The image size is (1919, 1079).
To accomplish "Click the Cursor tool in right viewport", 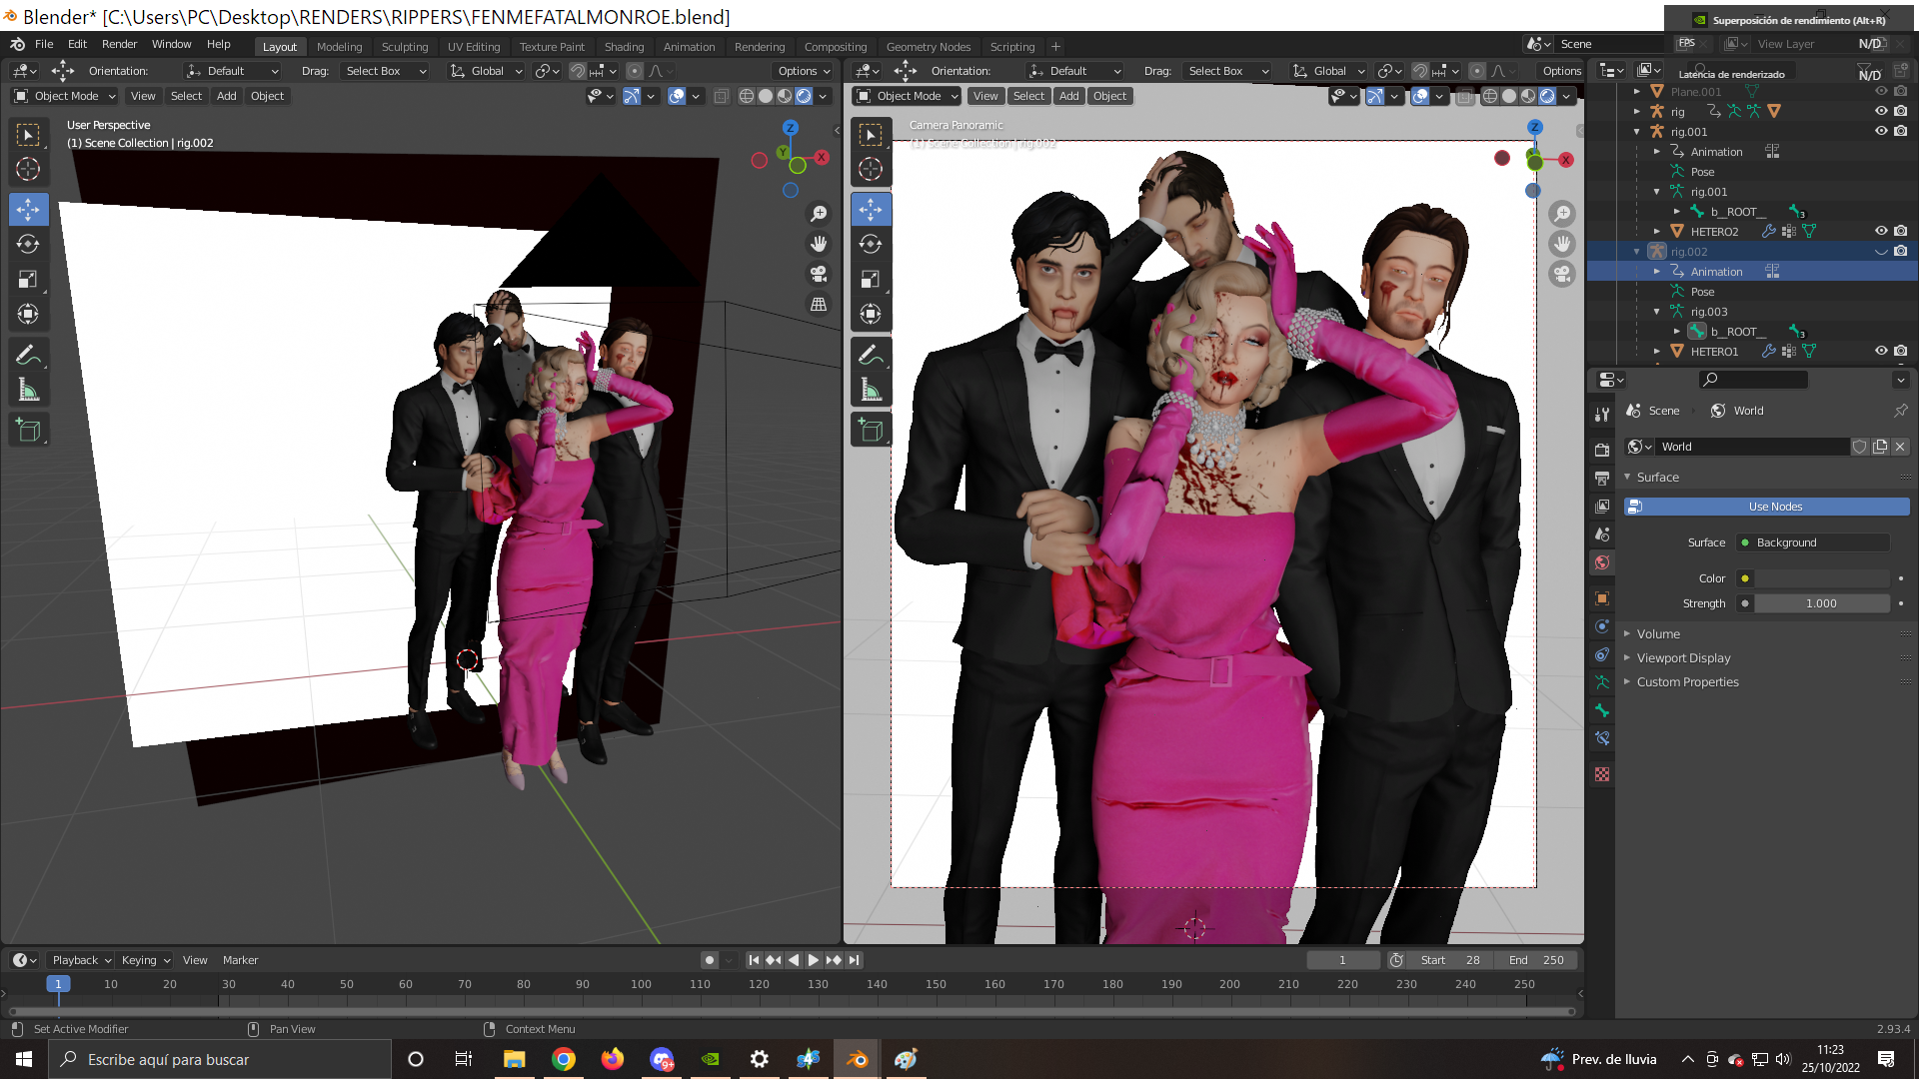I will point(871,170).
